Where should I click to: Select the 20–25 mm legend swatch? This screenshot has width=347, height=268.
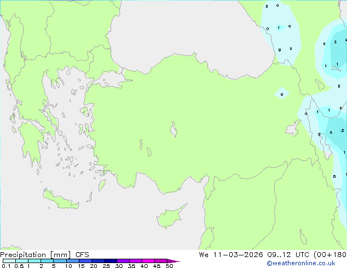[x=97, y=261]
